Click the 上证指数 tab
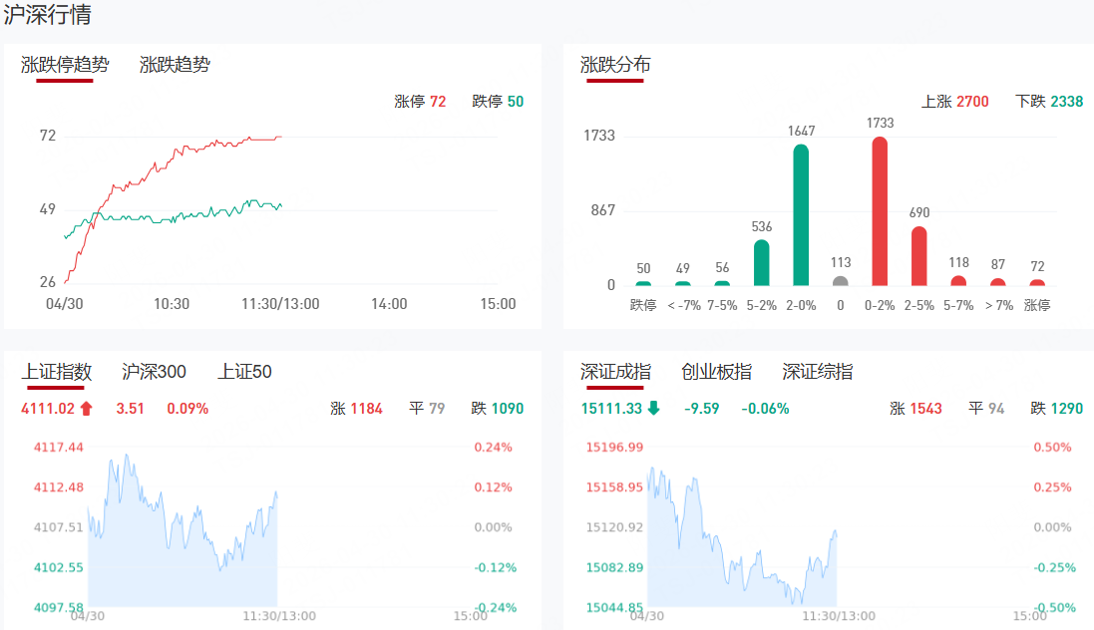1094x630 pixels. click(x=57, y=372)
